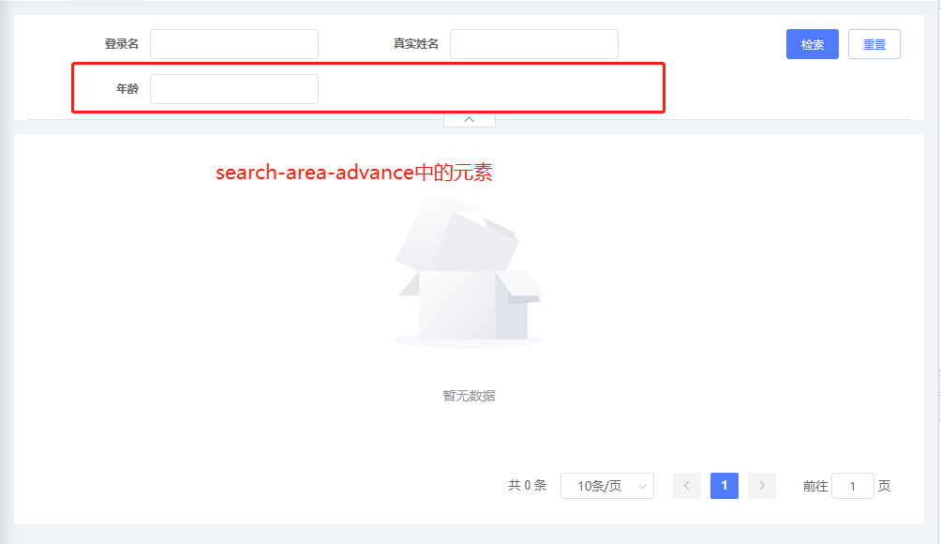Click the 年龄 input inside the red box
Screen dimensions: 941x544
(x=234, y=88)
